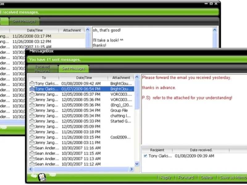Screen dimensions: 247x185
Task: Maximize the back MessageBox window
Action: click(x=211, y=4)
